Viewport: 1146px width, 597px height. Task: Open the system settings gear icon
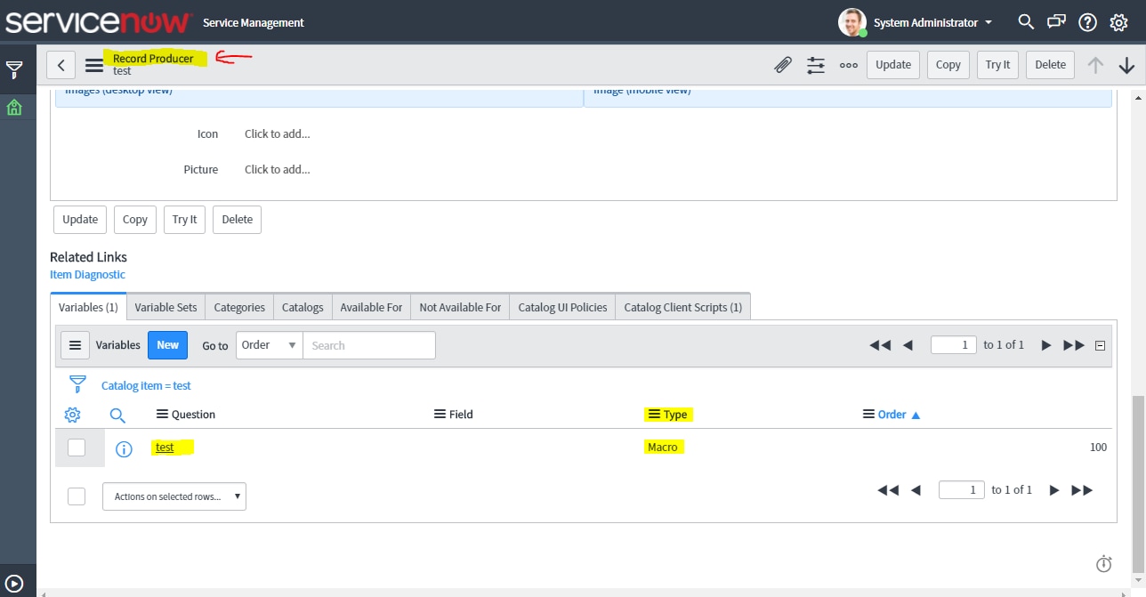pyautogui.click(x=1119, y=22)
